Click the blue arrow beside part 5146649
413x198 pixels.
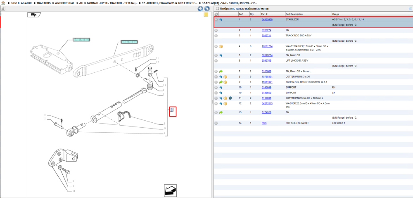tap(221, 88)
